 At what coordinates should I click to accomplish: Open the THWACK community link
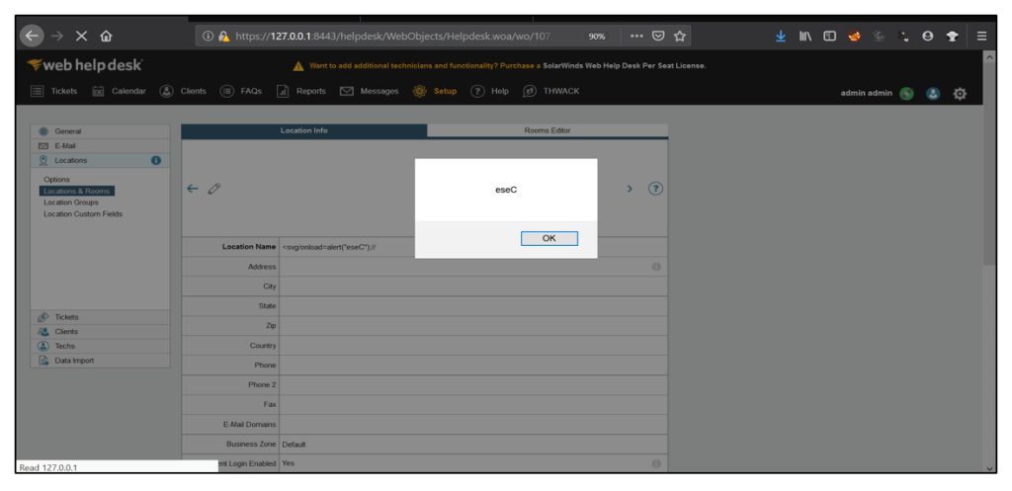(551, 91)
